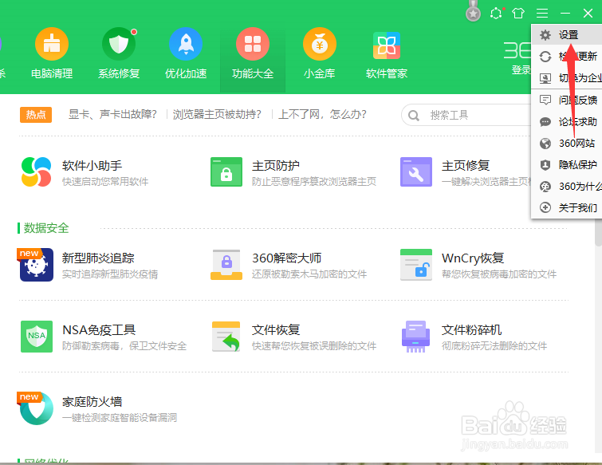
Task: Launch NSA免疫工具 shield icon
Action: (37, 337)
